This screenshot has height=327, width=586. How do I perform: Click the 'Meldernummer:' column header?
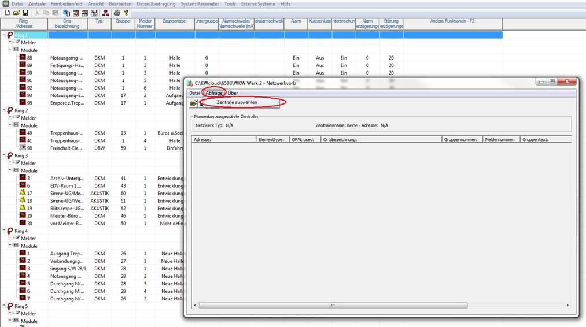[x=501, y=140]
